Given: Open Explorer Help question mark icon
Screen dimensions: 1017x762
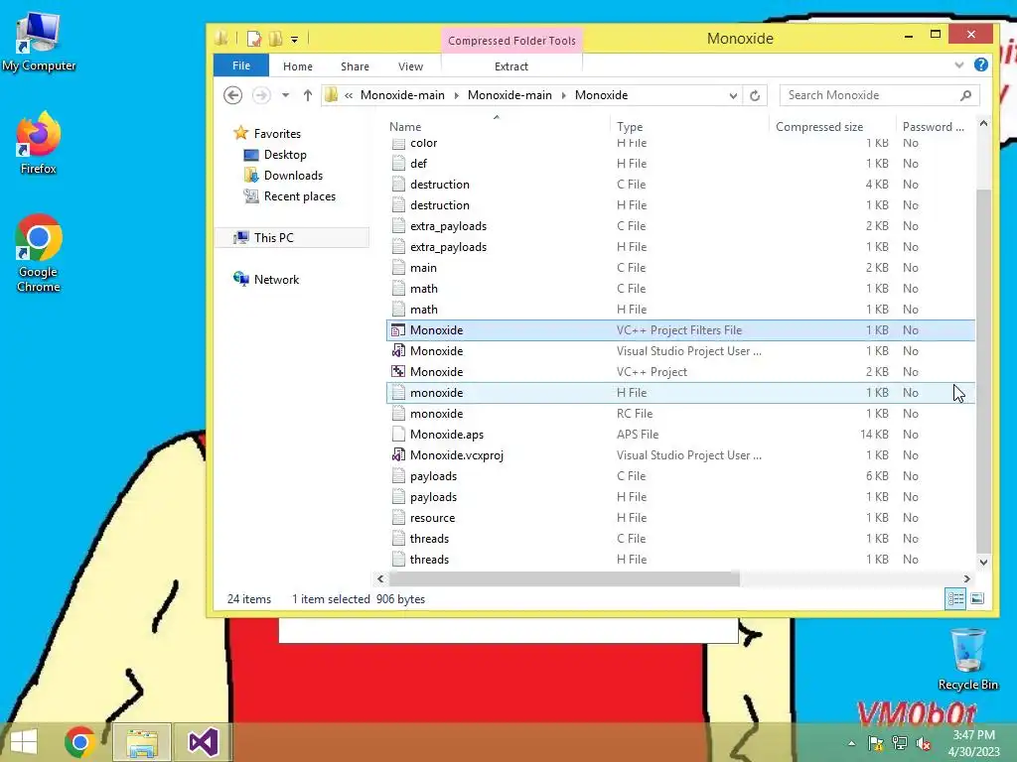Looking at the screenshot, I should point(980,64).
